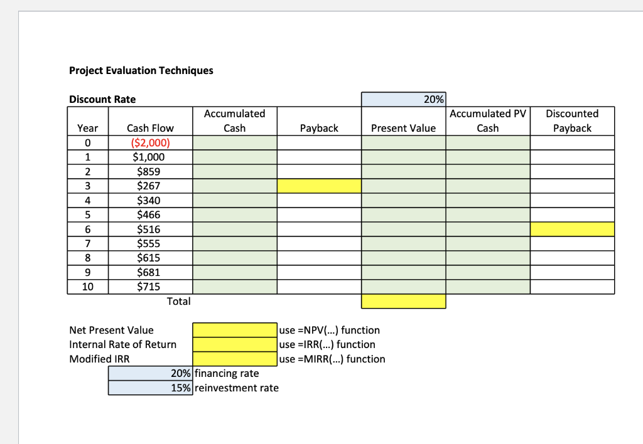Click the $516 cash flow cell
Viewport: 643px width, 444px height.
[151, 230]
